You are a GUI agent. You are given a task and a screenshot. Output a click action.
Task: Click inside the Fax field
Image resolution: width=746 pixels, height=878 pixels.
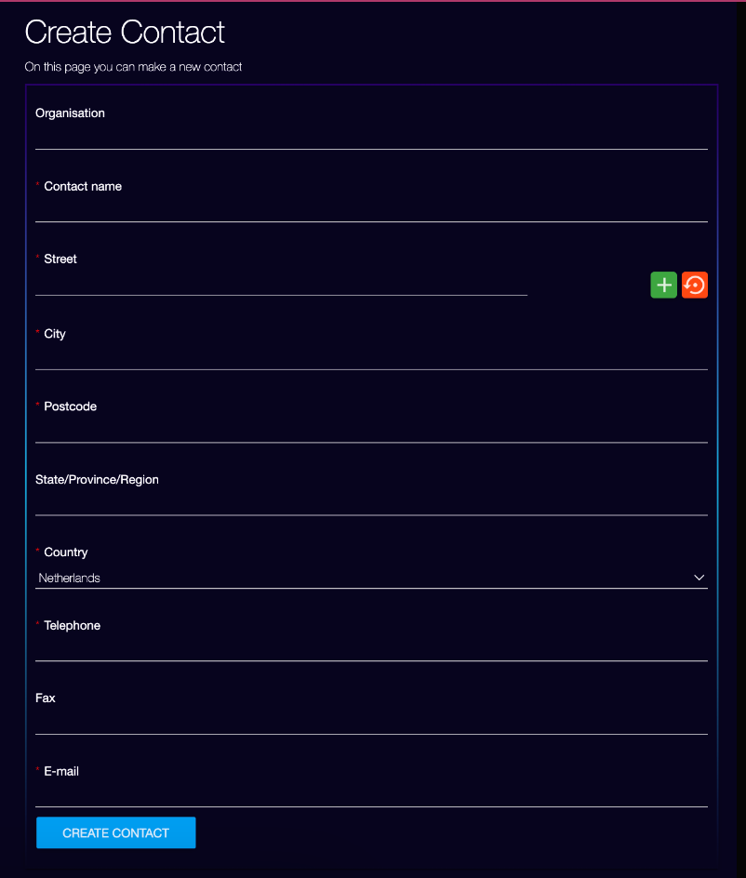(x=371, y=723)
